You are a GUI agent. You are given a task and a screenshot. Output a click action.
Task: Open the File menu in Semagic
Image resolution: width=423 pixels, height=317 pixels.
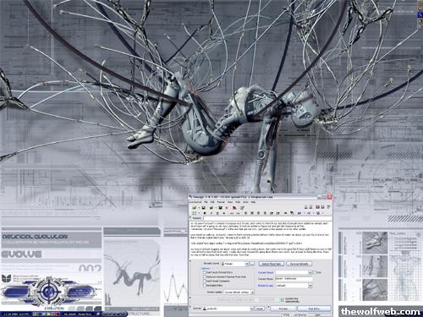coord(206,202)
